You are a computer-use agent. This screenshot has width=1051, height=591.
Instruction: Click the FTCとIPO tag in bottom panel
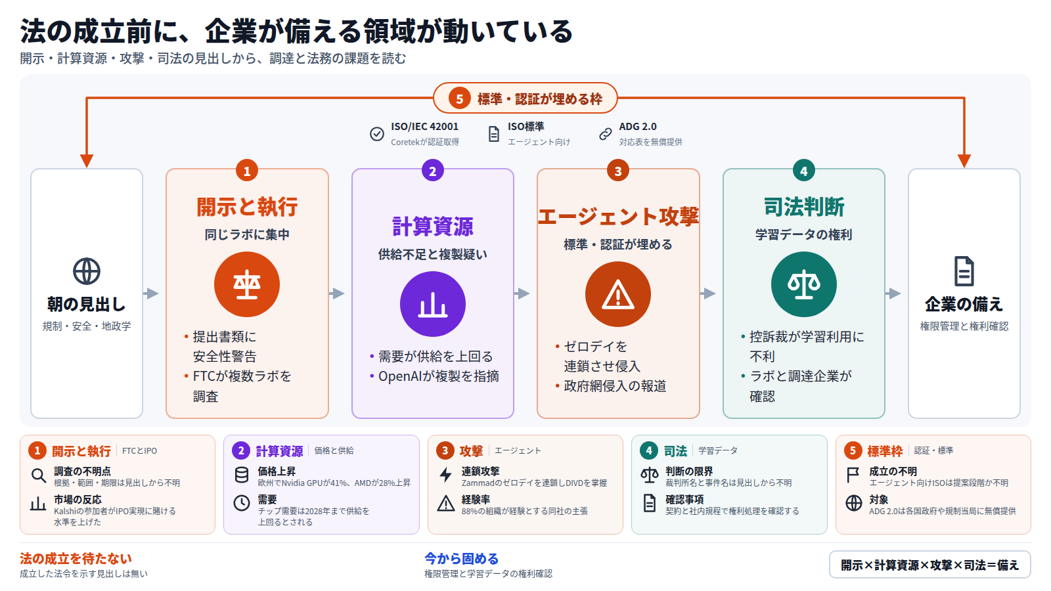click(x=139, y=450)
